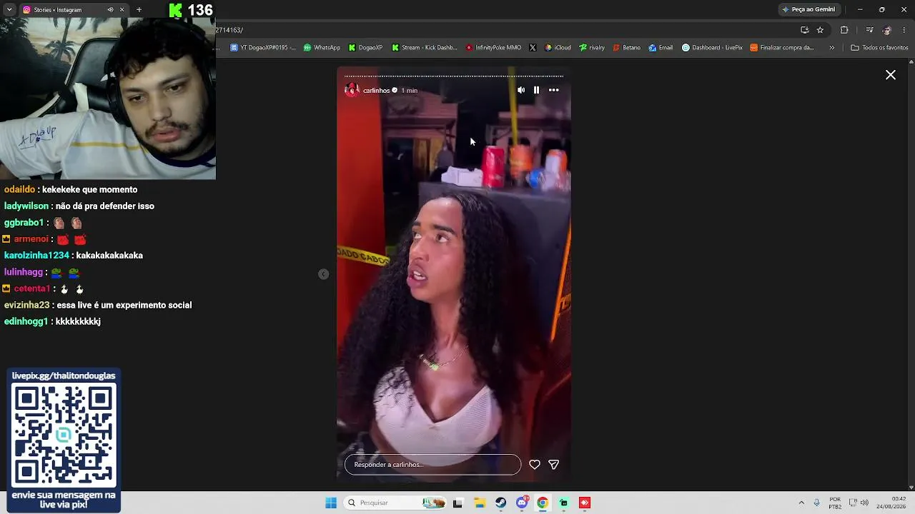The image size is (915, 514).
Task: Mute the Instagram story audio
Action: tap(521, 90)
